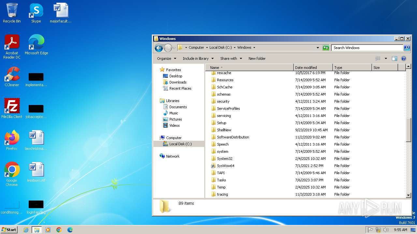Select the Skype desktop shortcut
Image resolution: width=417 pixels, height=234 pixels.
click(x=36, y=13)
